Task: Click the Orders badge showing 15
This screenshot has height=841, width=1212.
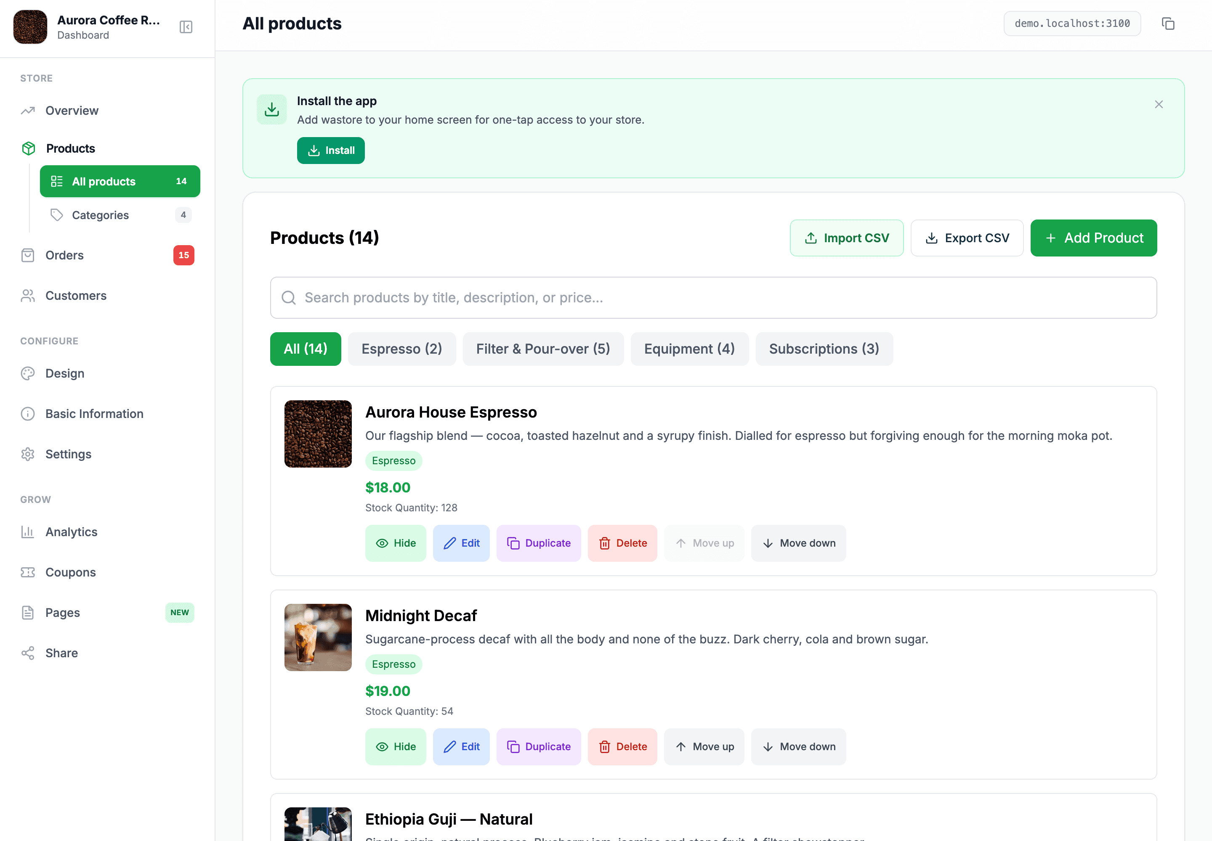Action: (x=183, y=255)
